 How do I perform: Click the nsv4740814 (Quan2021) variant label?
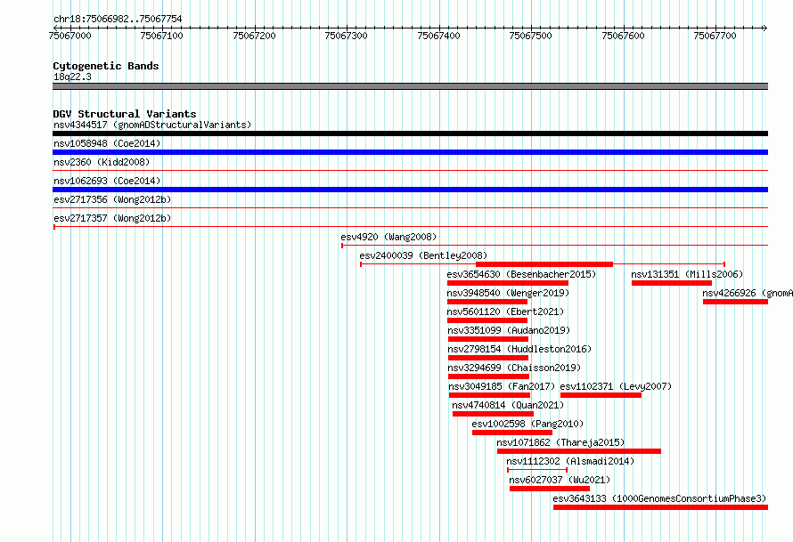click(x=508, y=405)
